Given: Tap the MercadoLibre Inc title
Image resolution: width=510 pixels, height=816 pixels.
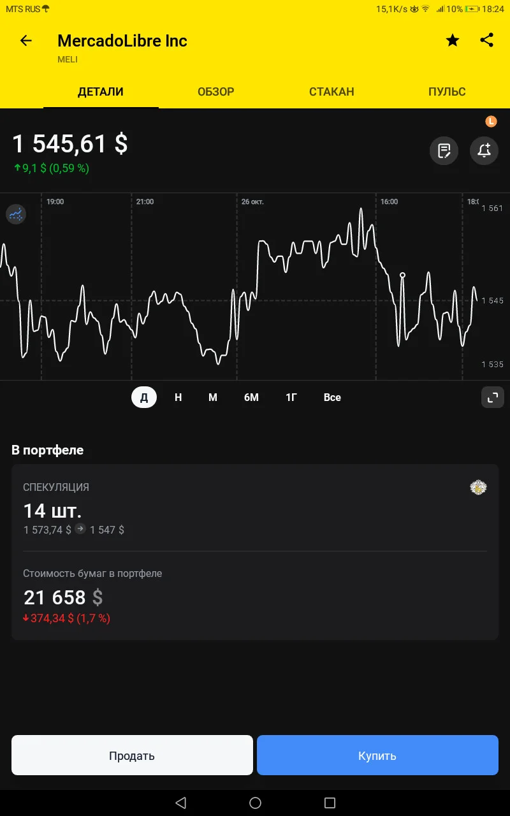Looking at the screenshot, I should click(x=122, y=41).
